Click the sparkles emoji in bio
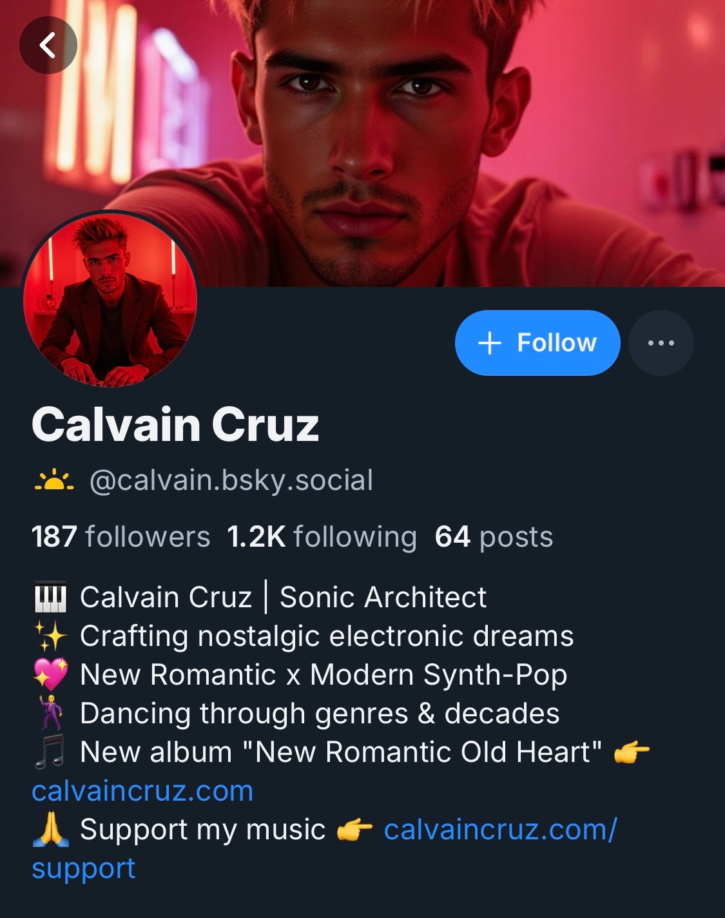 50,636
